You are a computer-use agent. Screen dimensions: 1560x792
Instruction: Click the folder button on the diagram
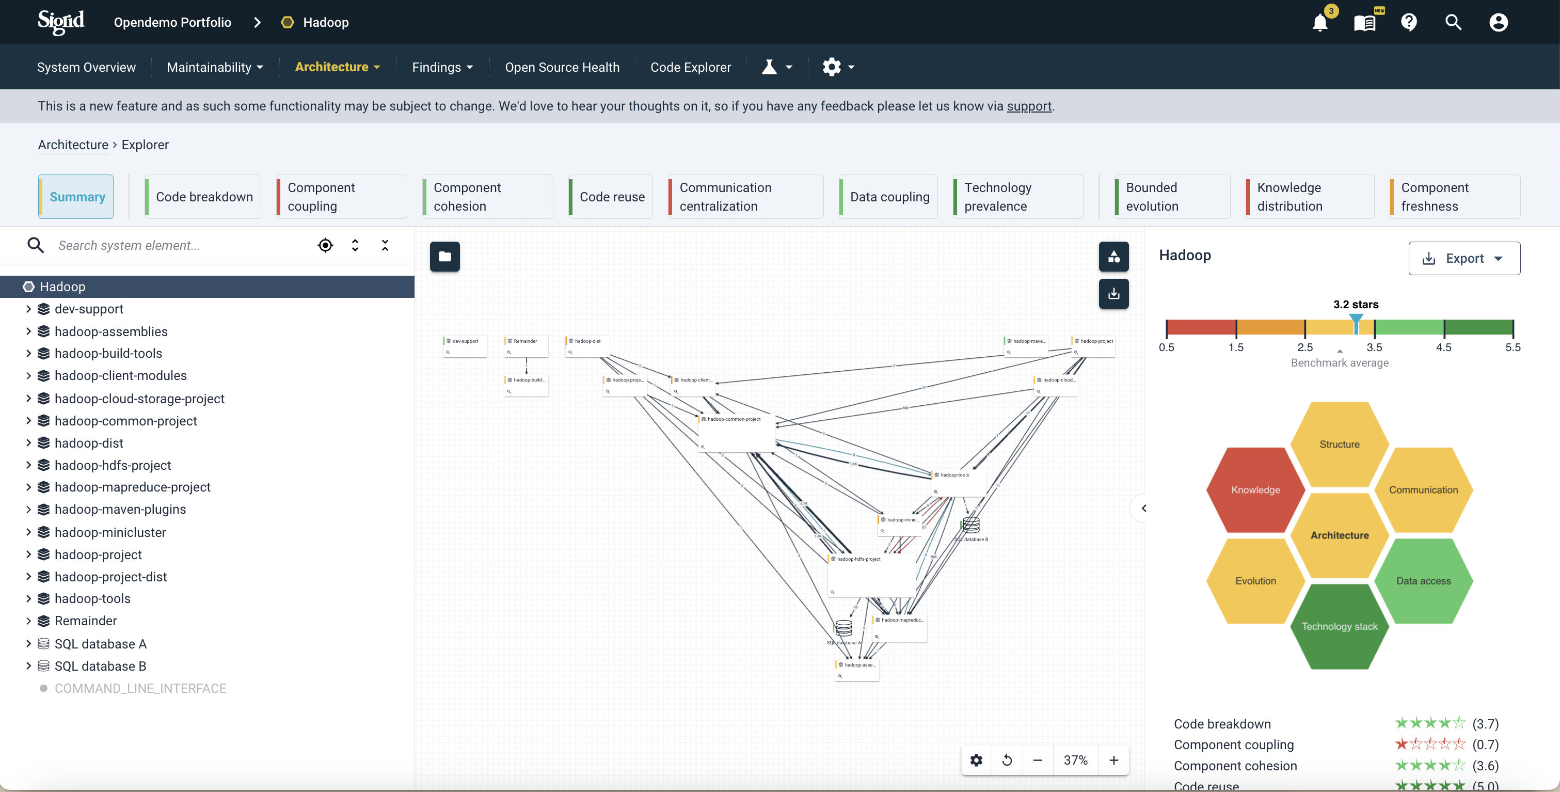pos(445,257)
